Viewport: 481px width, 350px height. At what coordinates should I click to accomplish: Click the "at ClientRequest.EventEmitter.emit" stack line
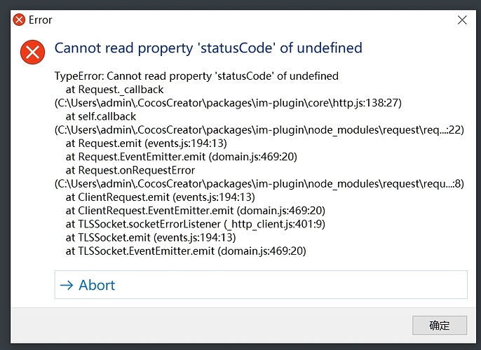[191, 210]
